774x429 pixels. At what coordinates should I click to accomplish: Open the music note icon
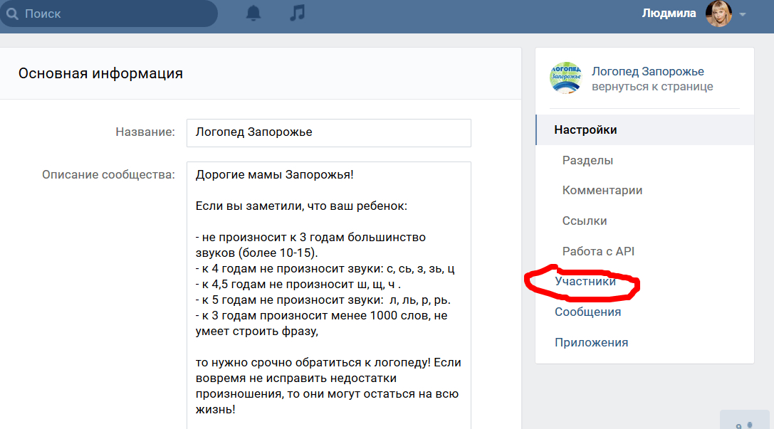(297, 13)
